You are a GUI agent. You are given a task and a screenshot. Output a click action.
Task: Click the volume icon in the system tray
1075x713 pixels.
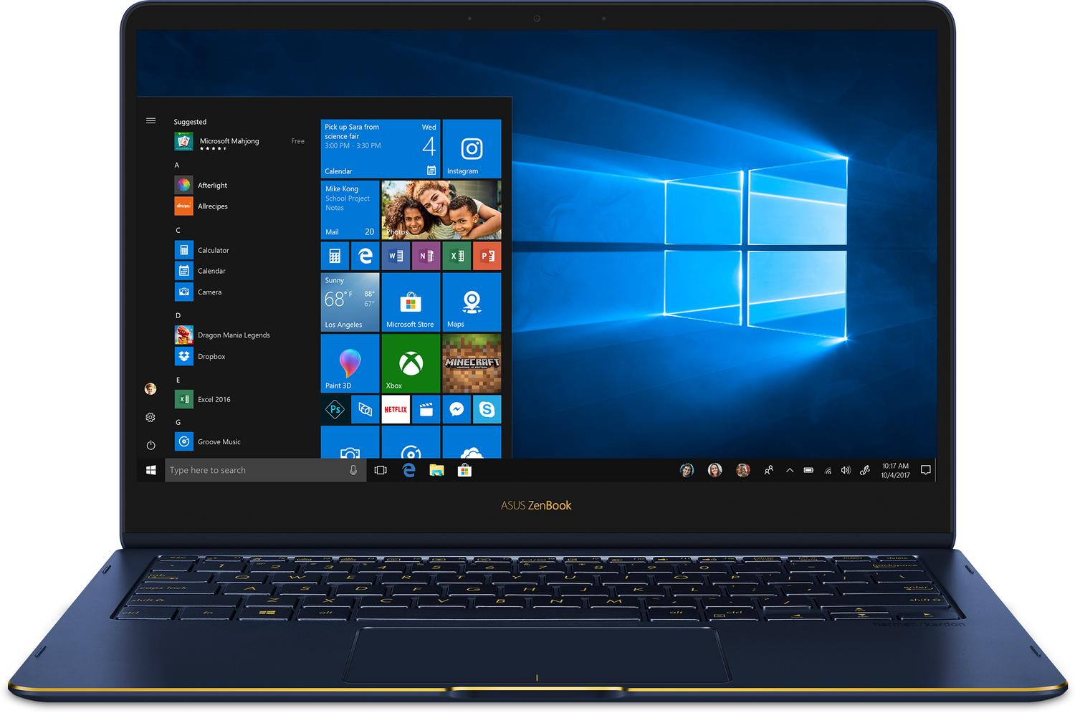click(846, 471)
